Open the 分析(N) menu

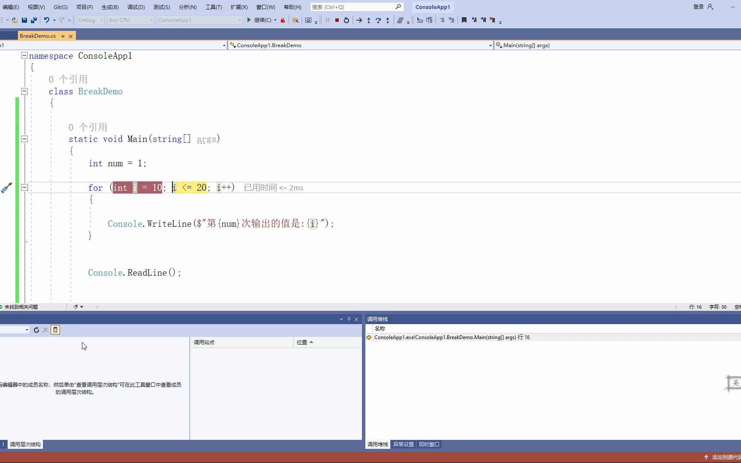point(187,7)
